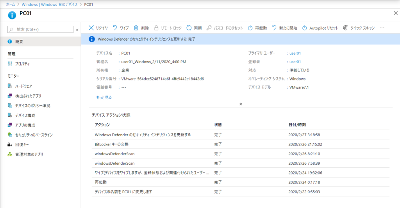Open the ハードウェア menu label
The width and height of the screenshot is (400, 208).
coord(24,86)
